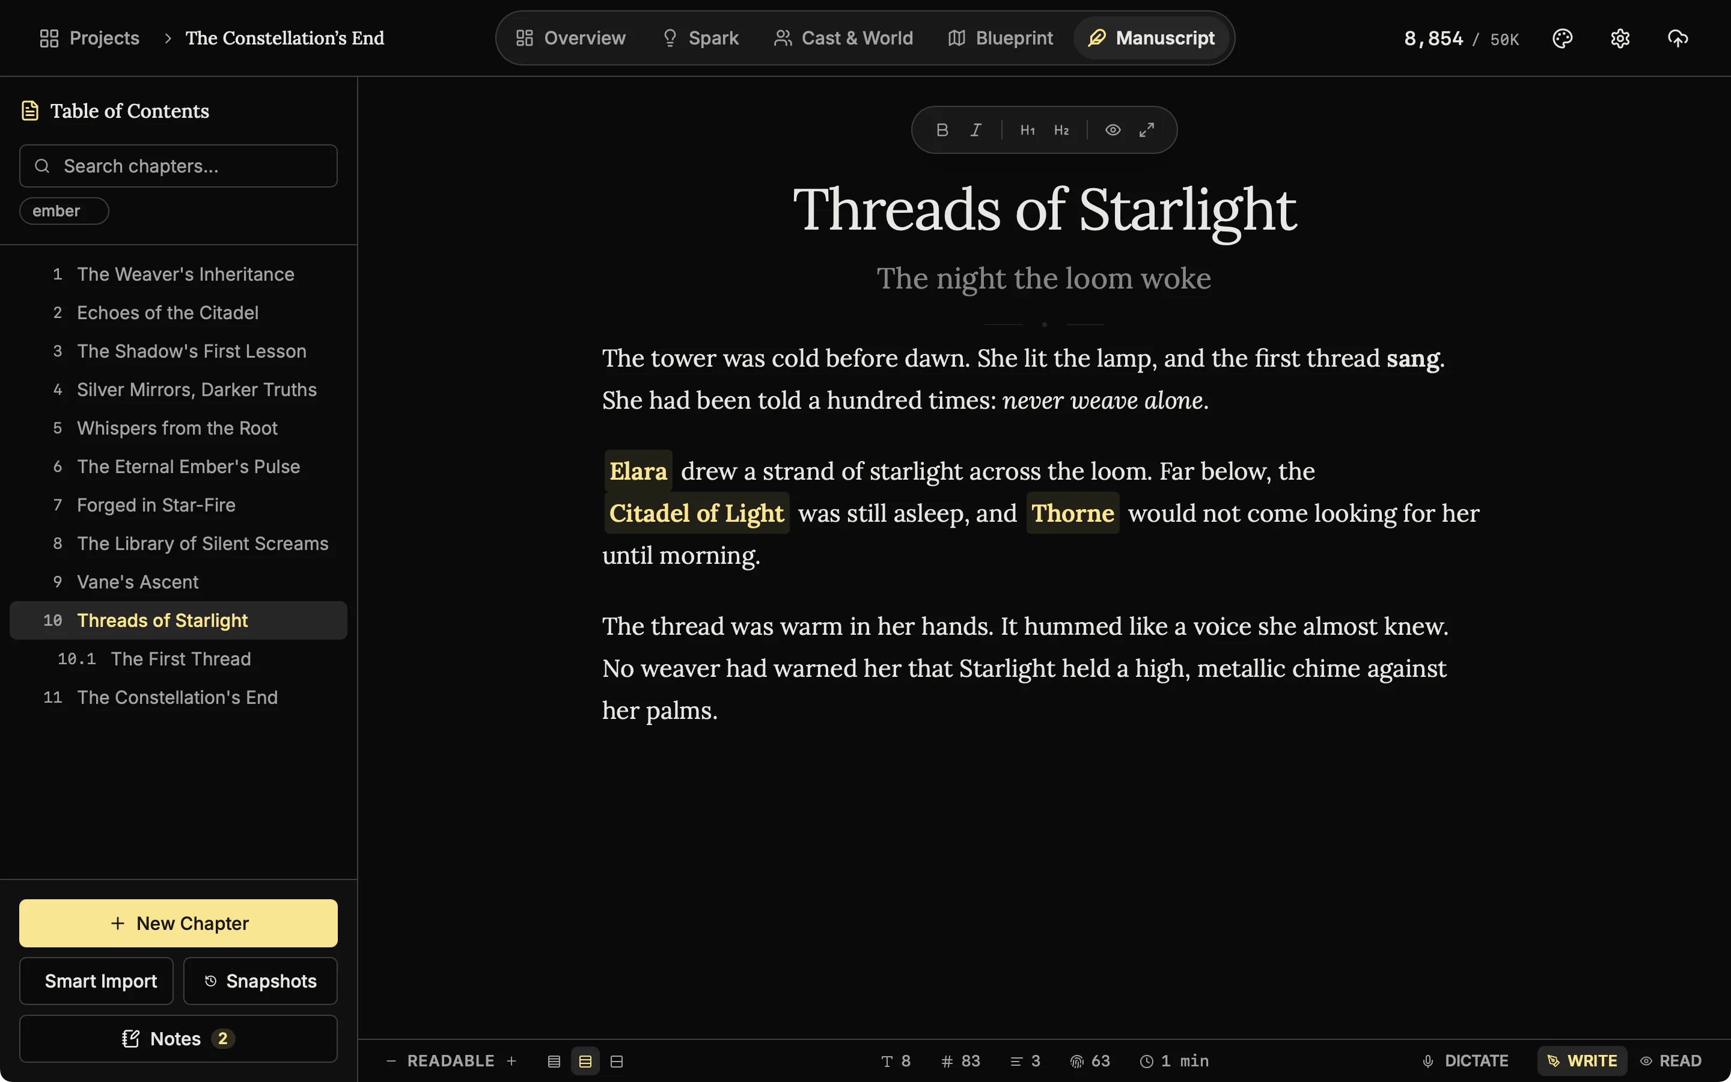Open the Blueprint tab
The image size is (1731, 1082).
click(x=1000, y=38)
